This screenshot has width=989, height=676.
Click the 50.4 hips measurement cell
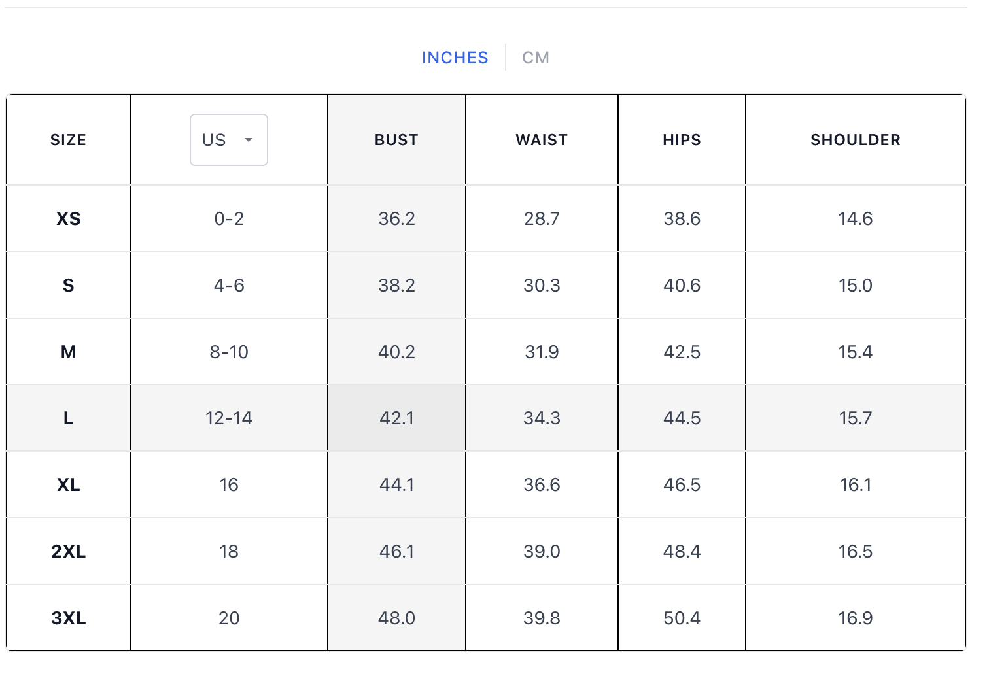(x=682, y=618)
